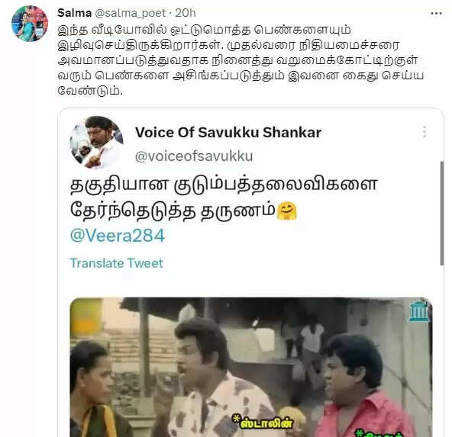Screen dimensions: 452x437
Task: Open the @voiceofsavukku handle
Action: point(194,156)
